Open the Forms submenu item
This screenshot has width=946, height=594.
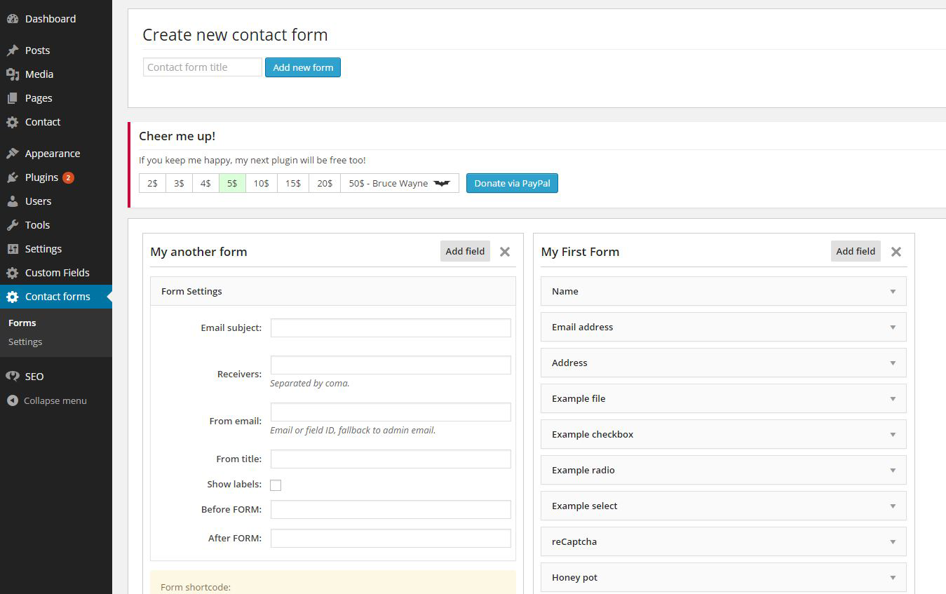[x=22, y=323]
